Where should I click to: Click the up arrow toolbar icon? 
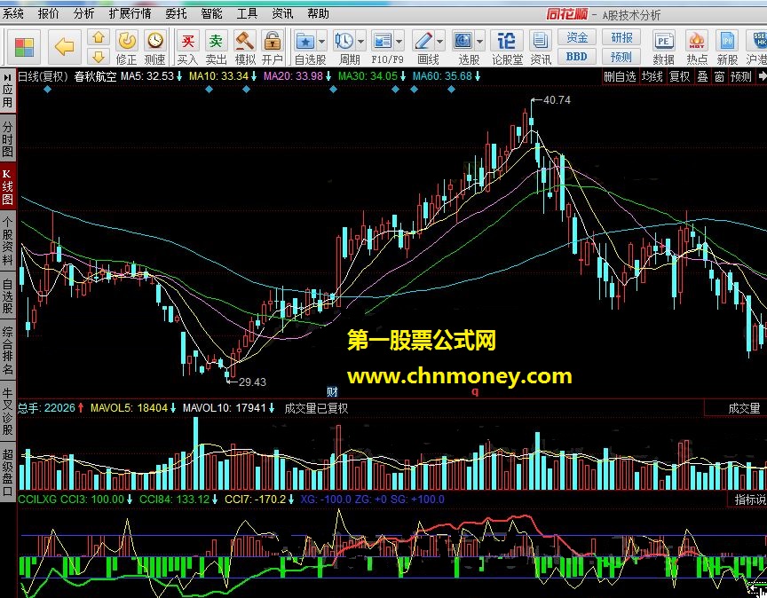point(99,37)
